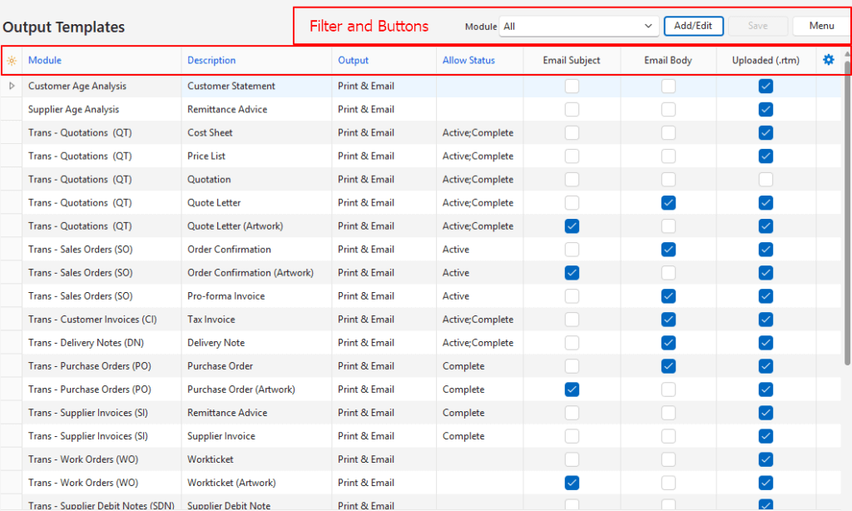The image size is (852, 511).
Task: Click the Allow Status column header
Action: (x=468, y=60)
